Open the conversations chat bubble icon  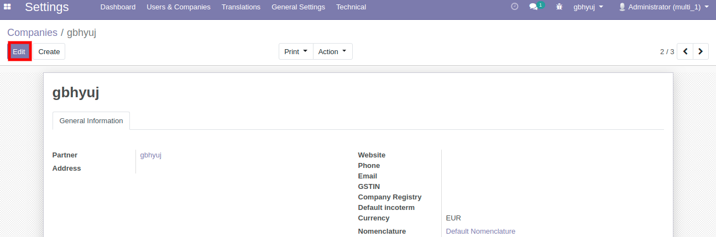534,7
